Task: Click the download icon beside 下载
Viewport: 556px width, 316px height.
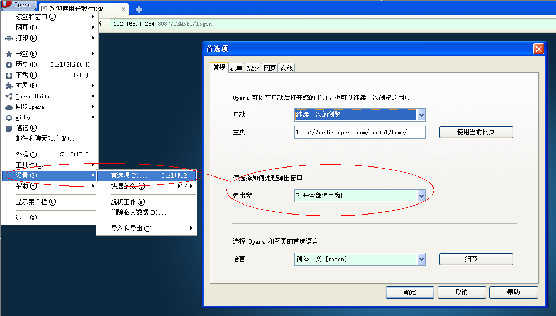Action: pos(9,75)
